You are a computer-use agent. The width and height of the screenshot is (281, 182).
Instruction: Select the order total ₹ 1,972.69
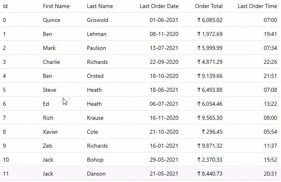pyautogui.click(x=210, y=34)
